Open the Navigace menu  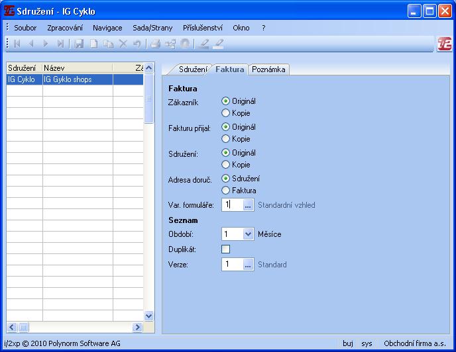point(107,28)
